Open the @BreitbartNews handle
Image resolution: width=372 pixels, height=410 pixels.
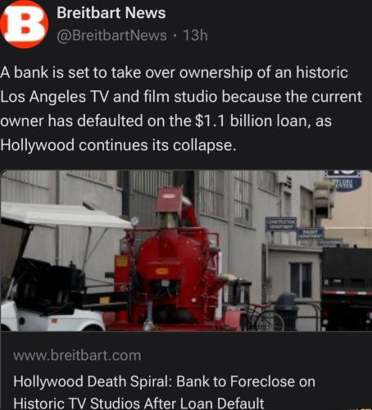[111, 35]
